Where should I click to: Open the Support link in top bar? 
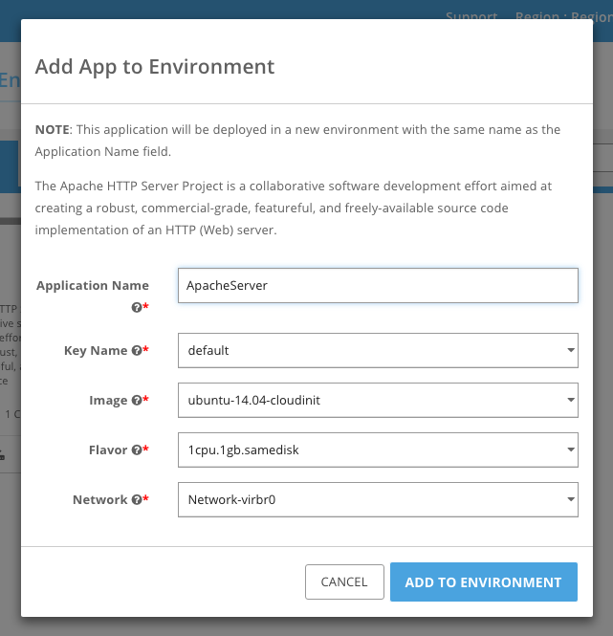(x=471, y=16)
